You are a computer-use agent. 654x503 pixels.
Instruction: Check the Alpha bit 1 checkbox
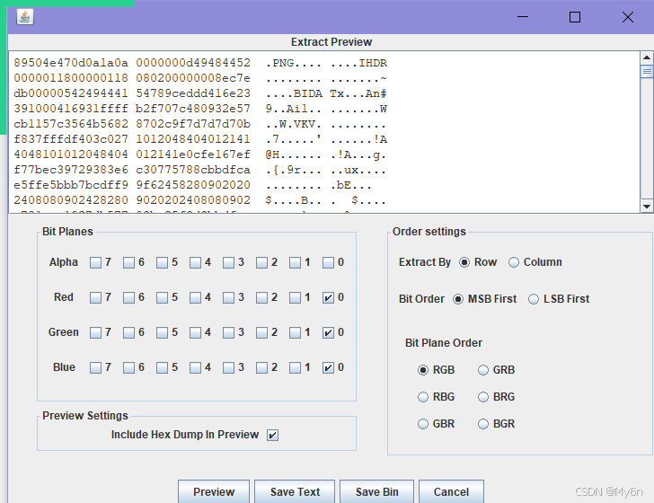coord(295,262)
